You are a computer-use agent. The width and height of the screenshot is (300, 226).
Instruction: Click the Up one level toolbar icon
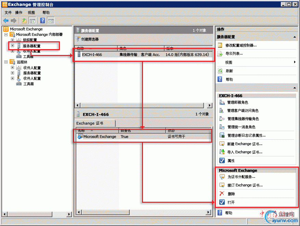tap(24, 20)
